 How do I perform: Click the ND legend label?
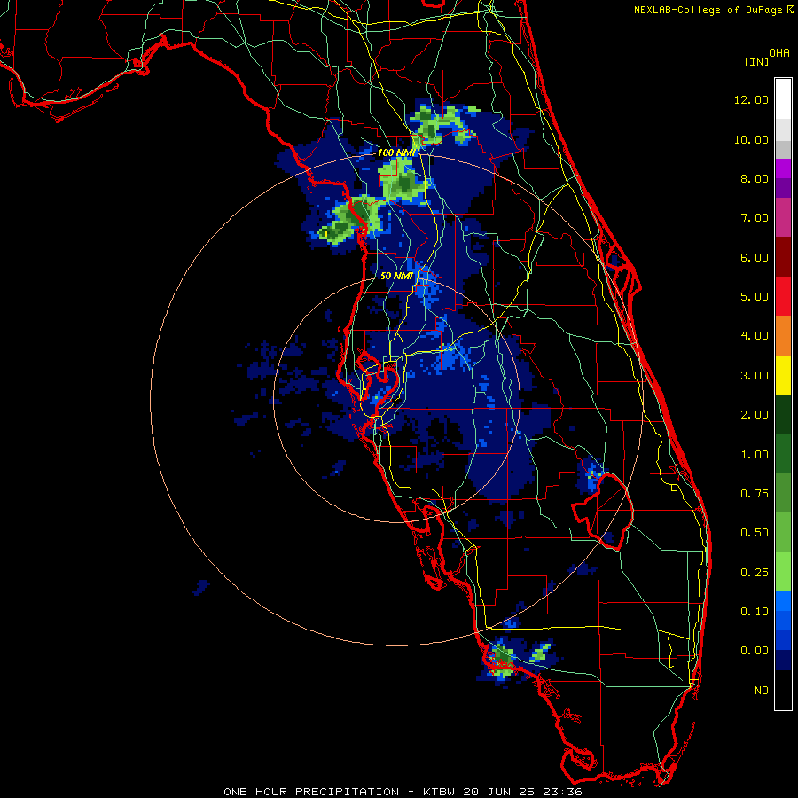click(x=762, y=691)
